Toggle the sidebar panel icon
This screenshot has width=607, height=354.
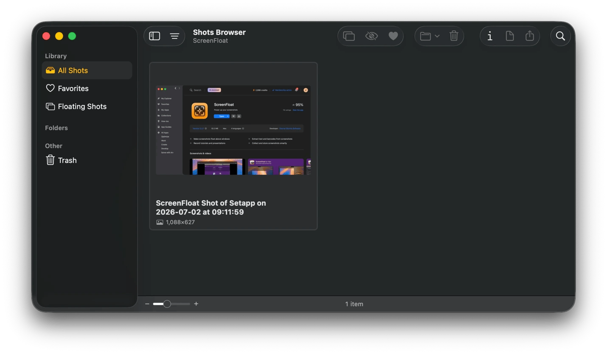(155, 36)
